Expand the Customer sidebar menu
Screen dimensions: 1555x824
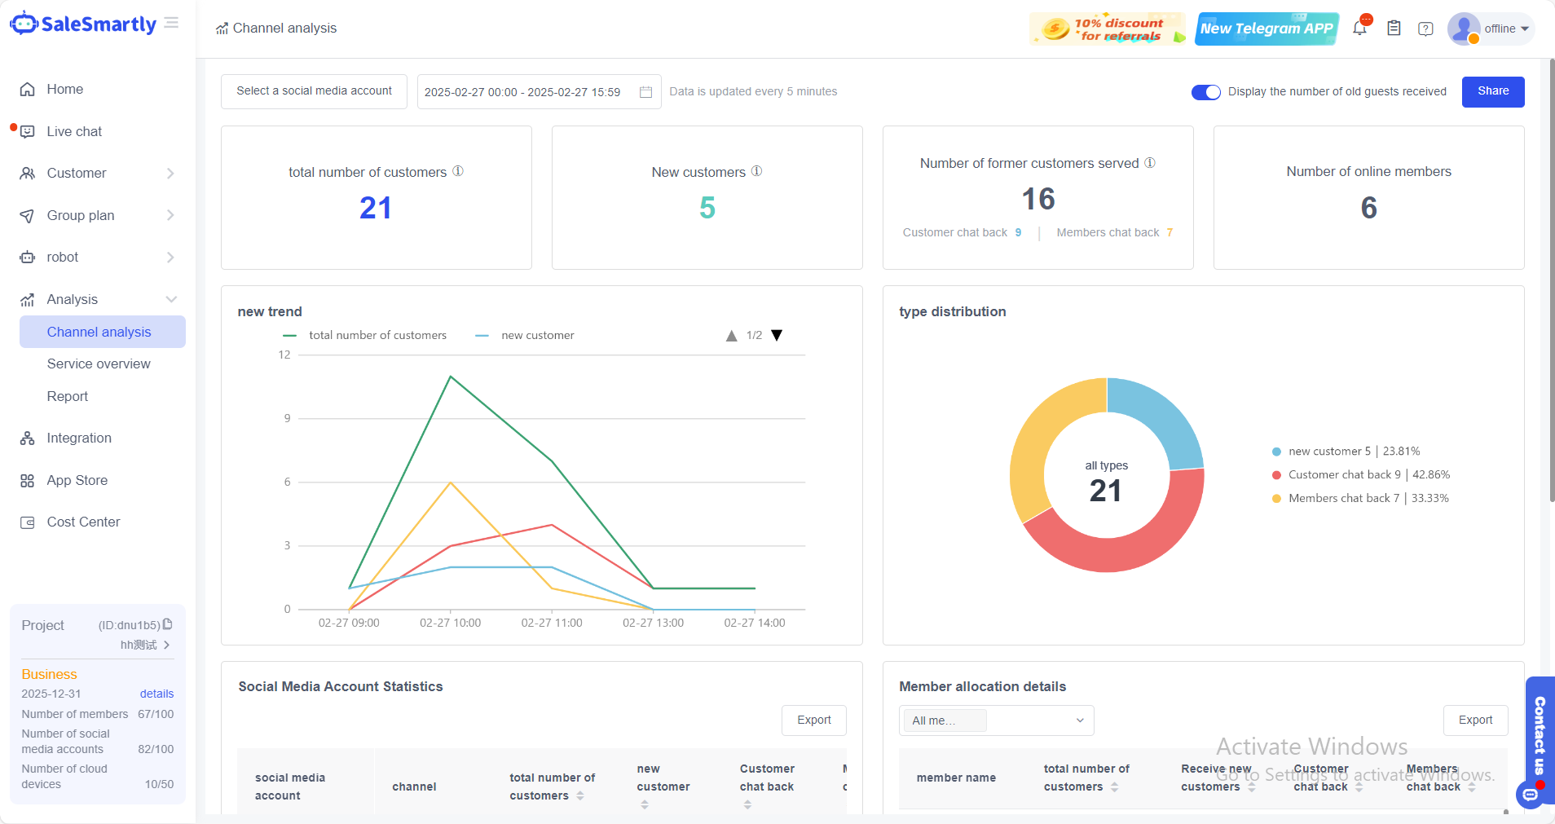98,173
